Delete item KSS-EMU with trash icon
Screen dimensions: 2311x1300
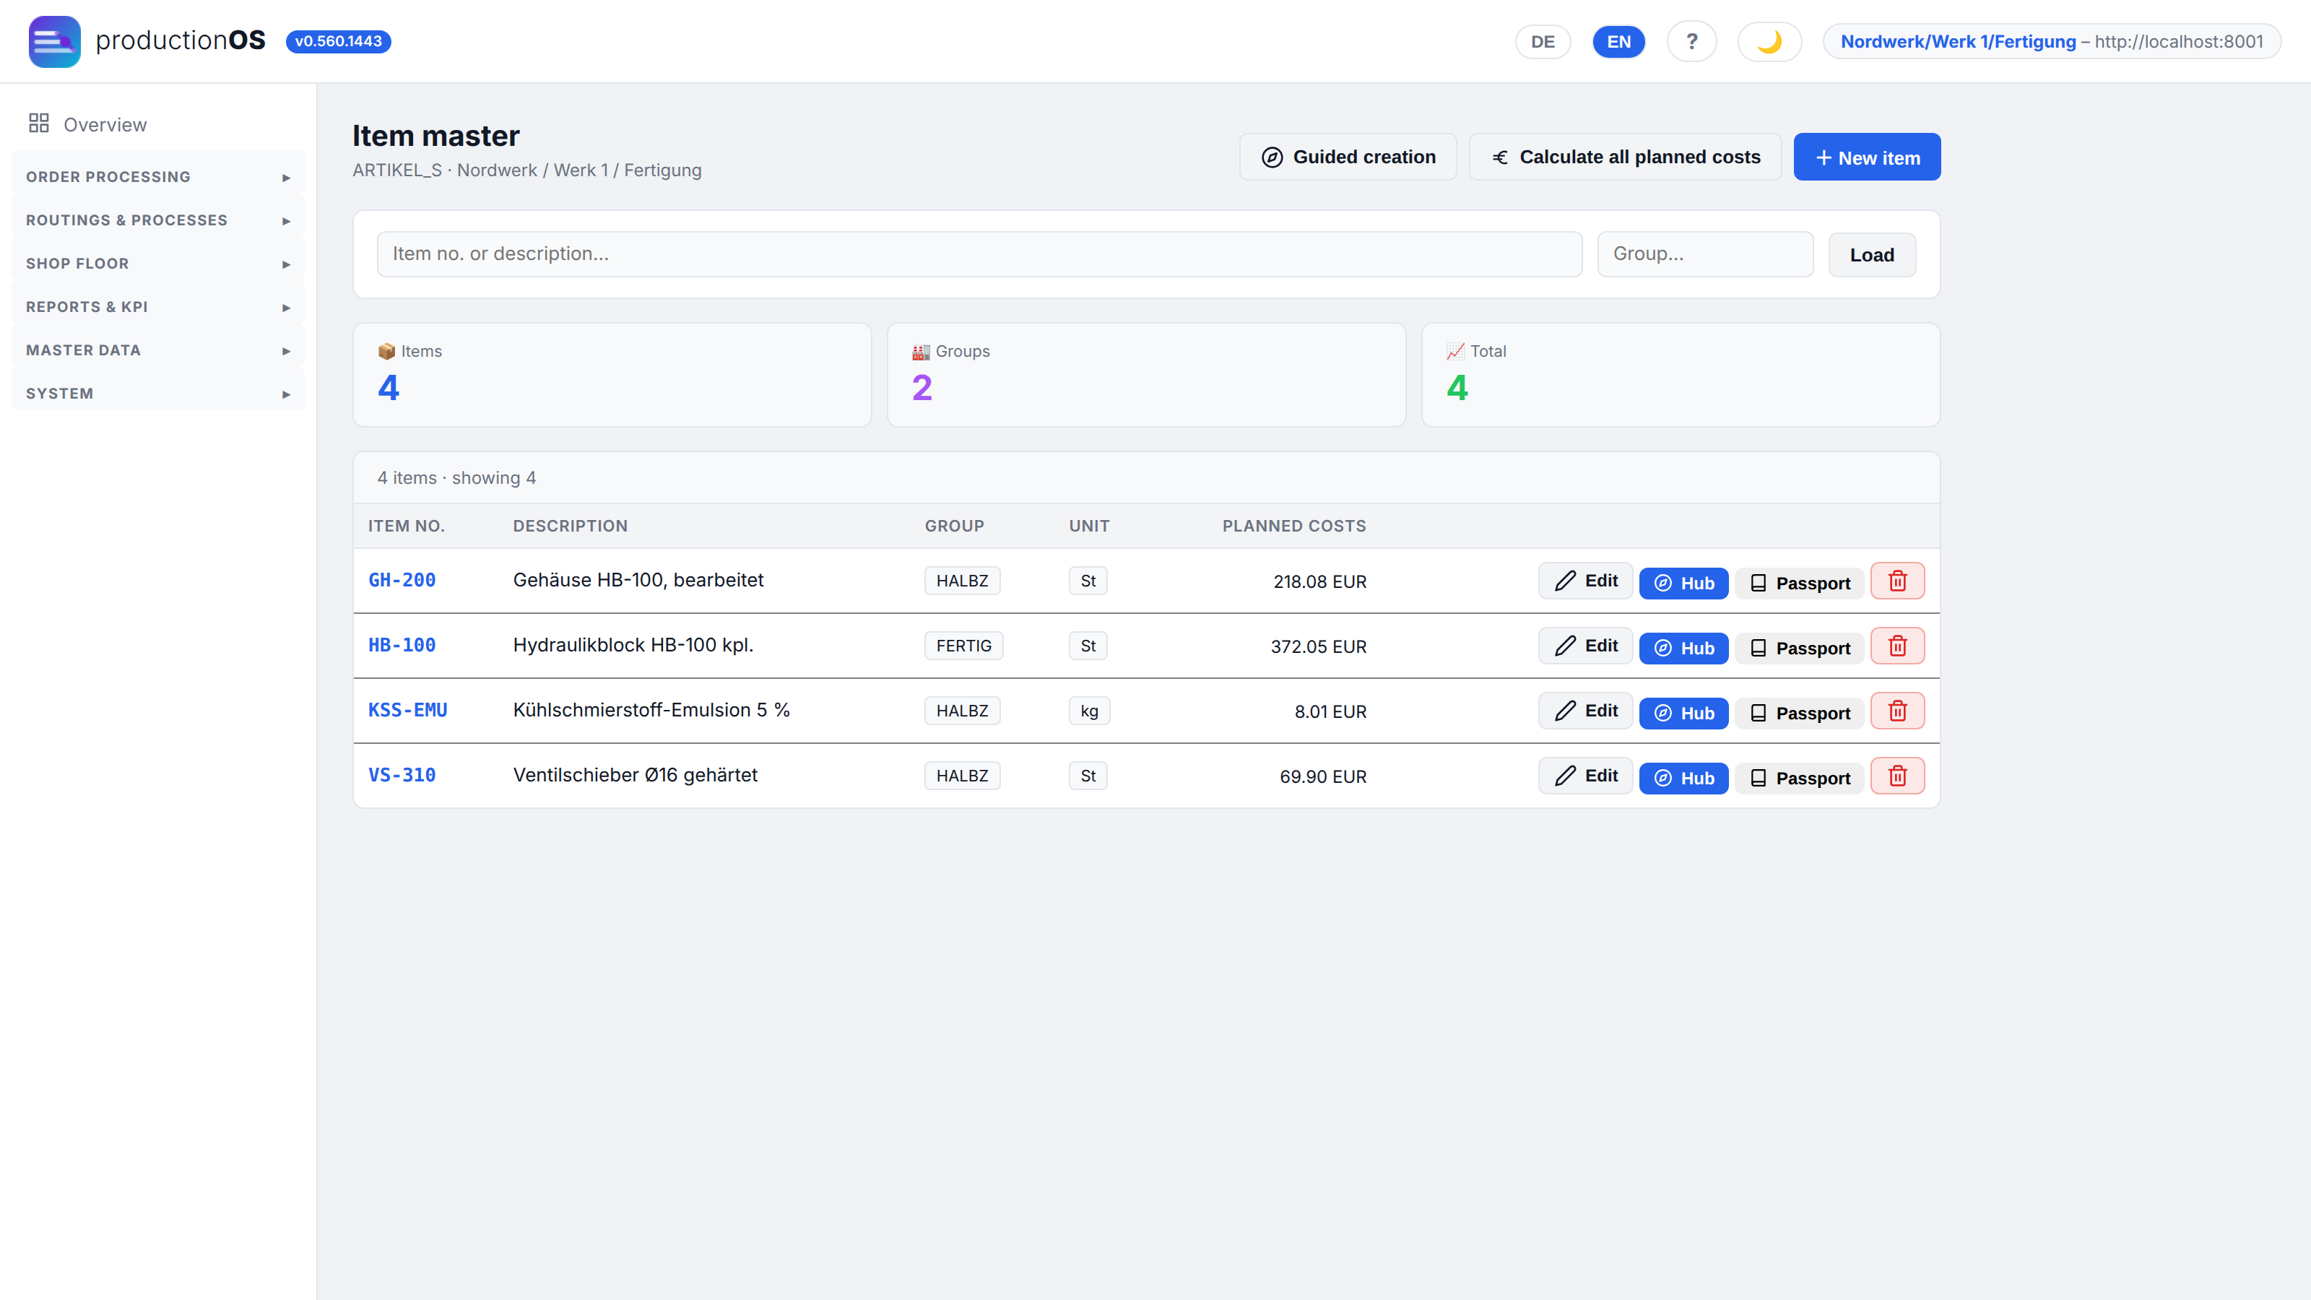(x=1897, y=711)
